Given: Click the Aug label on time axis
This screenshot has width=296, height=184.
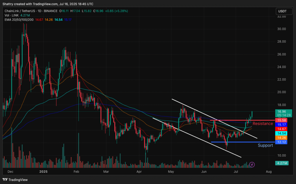Looking at the screenshot, I should click(269, 172).
